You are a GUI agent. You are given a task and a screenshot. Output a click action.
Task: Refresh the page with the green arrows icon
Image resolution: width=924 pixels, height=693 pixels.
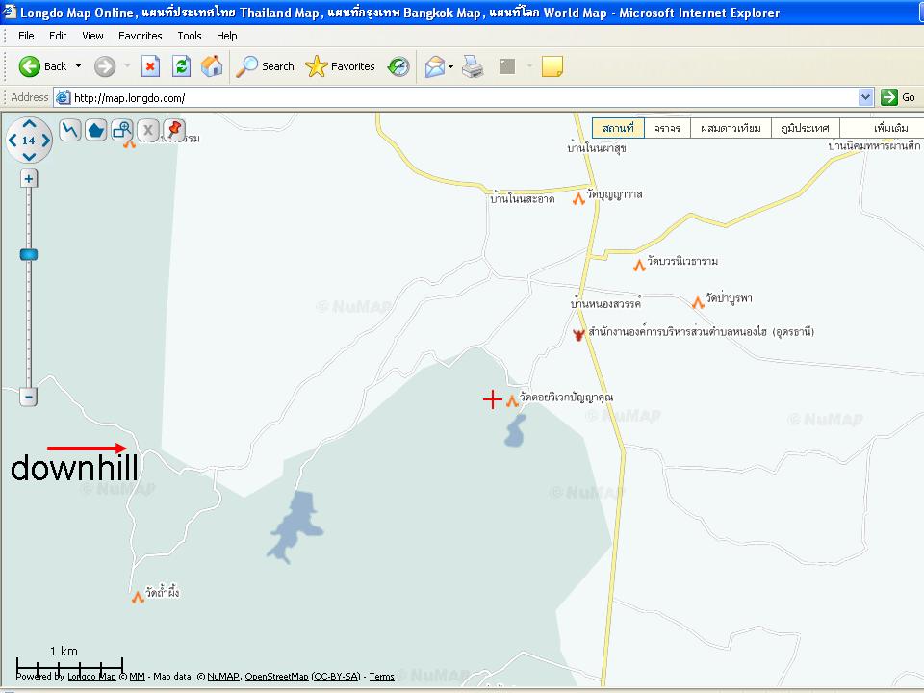pos(182,66)
